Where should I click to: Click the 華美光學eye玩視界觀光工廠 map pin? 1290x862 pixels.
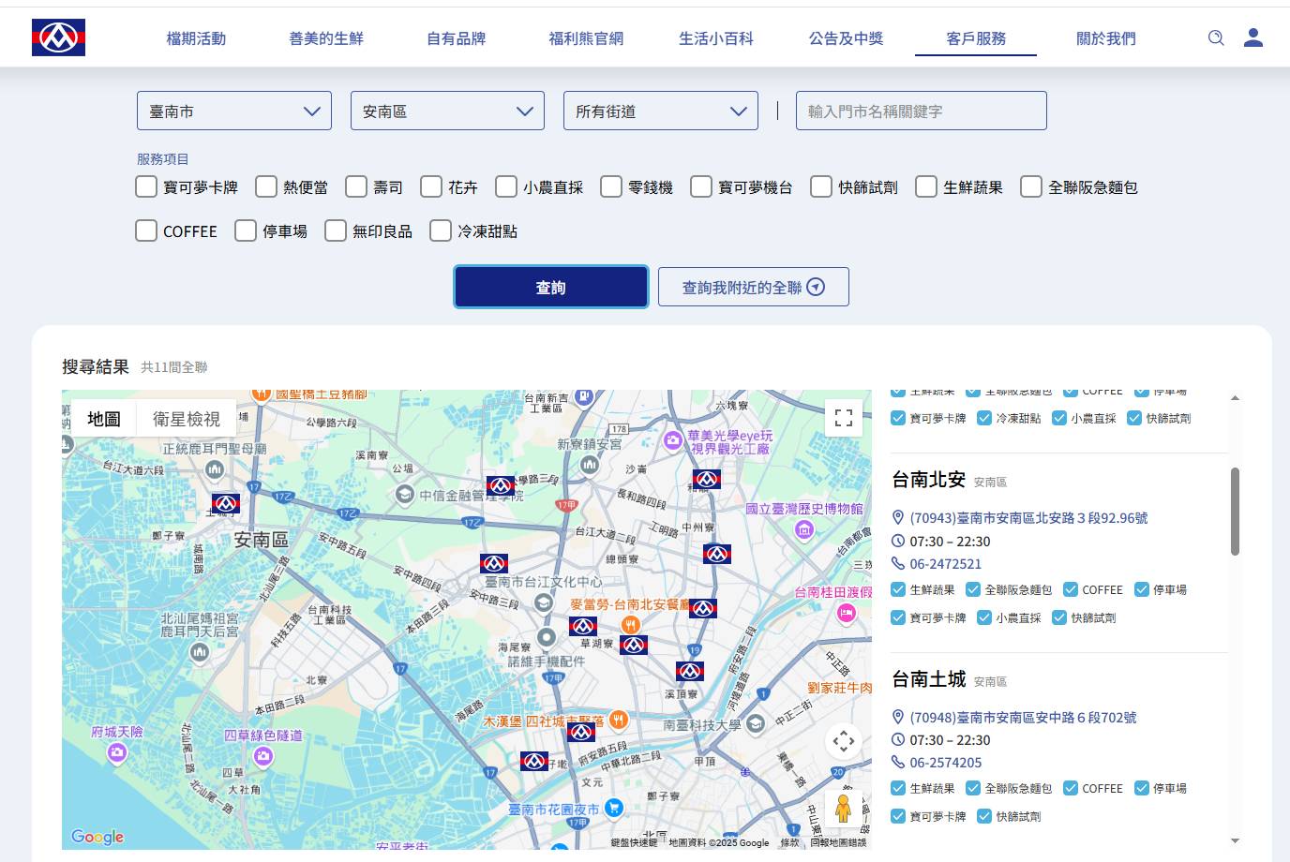pyautogui.click(x=673, y=440)
